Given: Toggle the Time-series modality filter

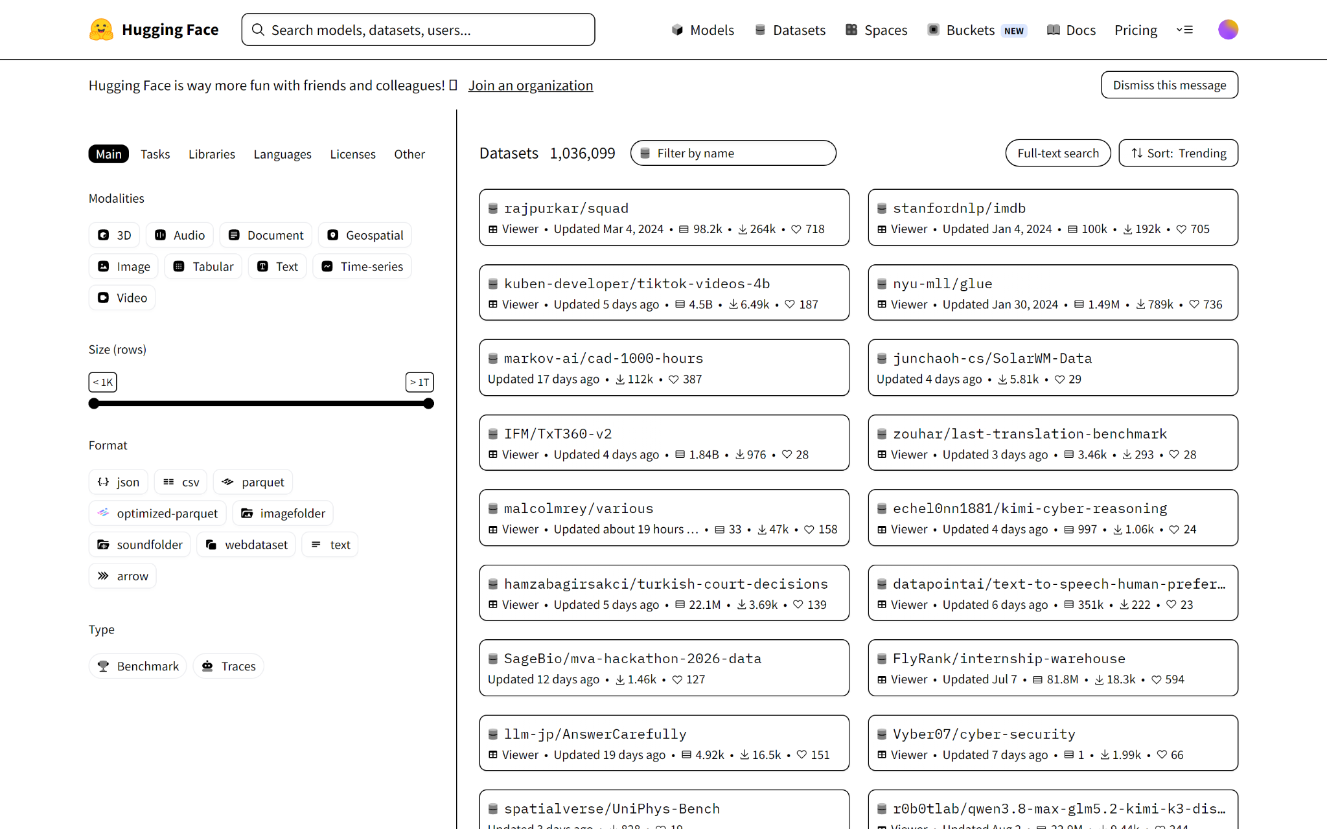Looking at the screenshot, I should (362, 266).
